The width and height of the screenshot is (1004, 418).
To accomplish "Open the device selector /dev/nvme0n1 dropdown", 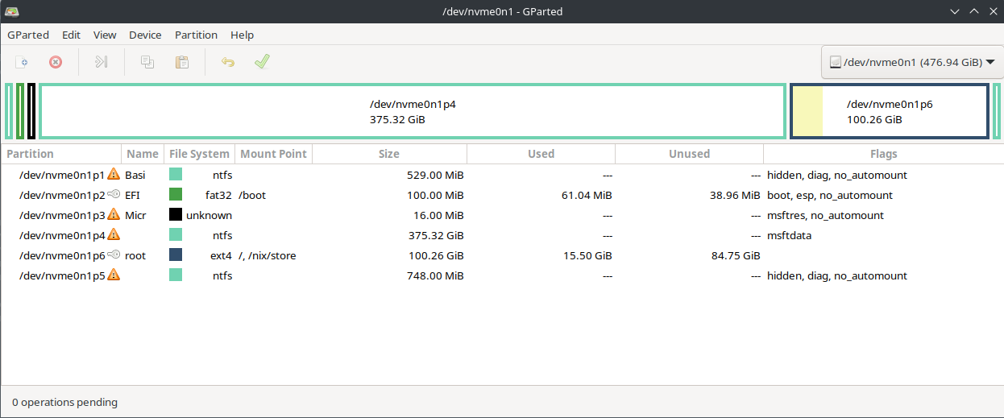I will coord(911,61).
